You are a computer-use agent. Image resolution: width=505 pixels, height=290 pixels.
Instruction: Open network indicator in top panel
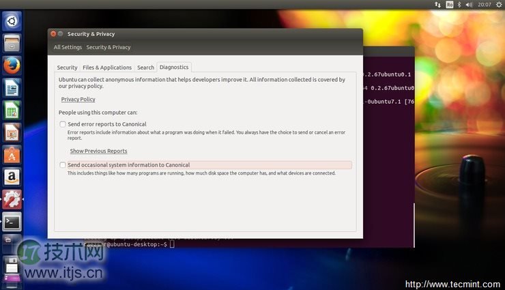tap(437, 5)
